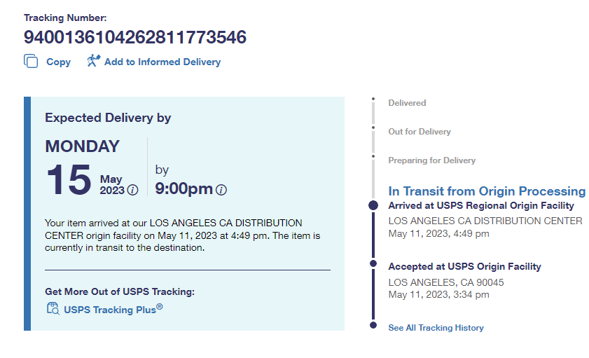The image size is (589, 358).
Task: Select the Delivered timeline dot
Action: click(x=373, y=99)
